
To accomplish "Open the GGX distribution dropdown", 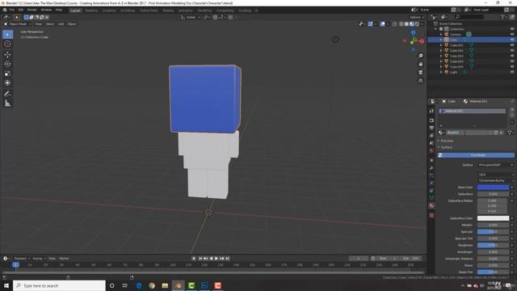I will point(496,175).
